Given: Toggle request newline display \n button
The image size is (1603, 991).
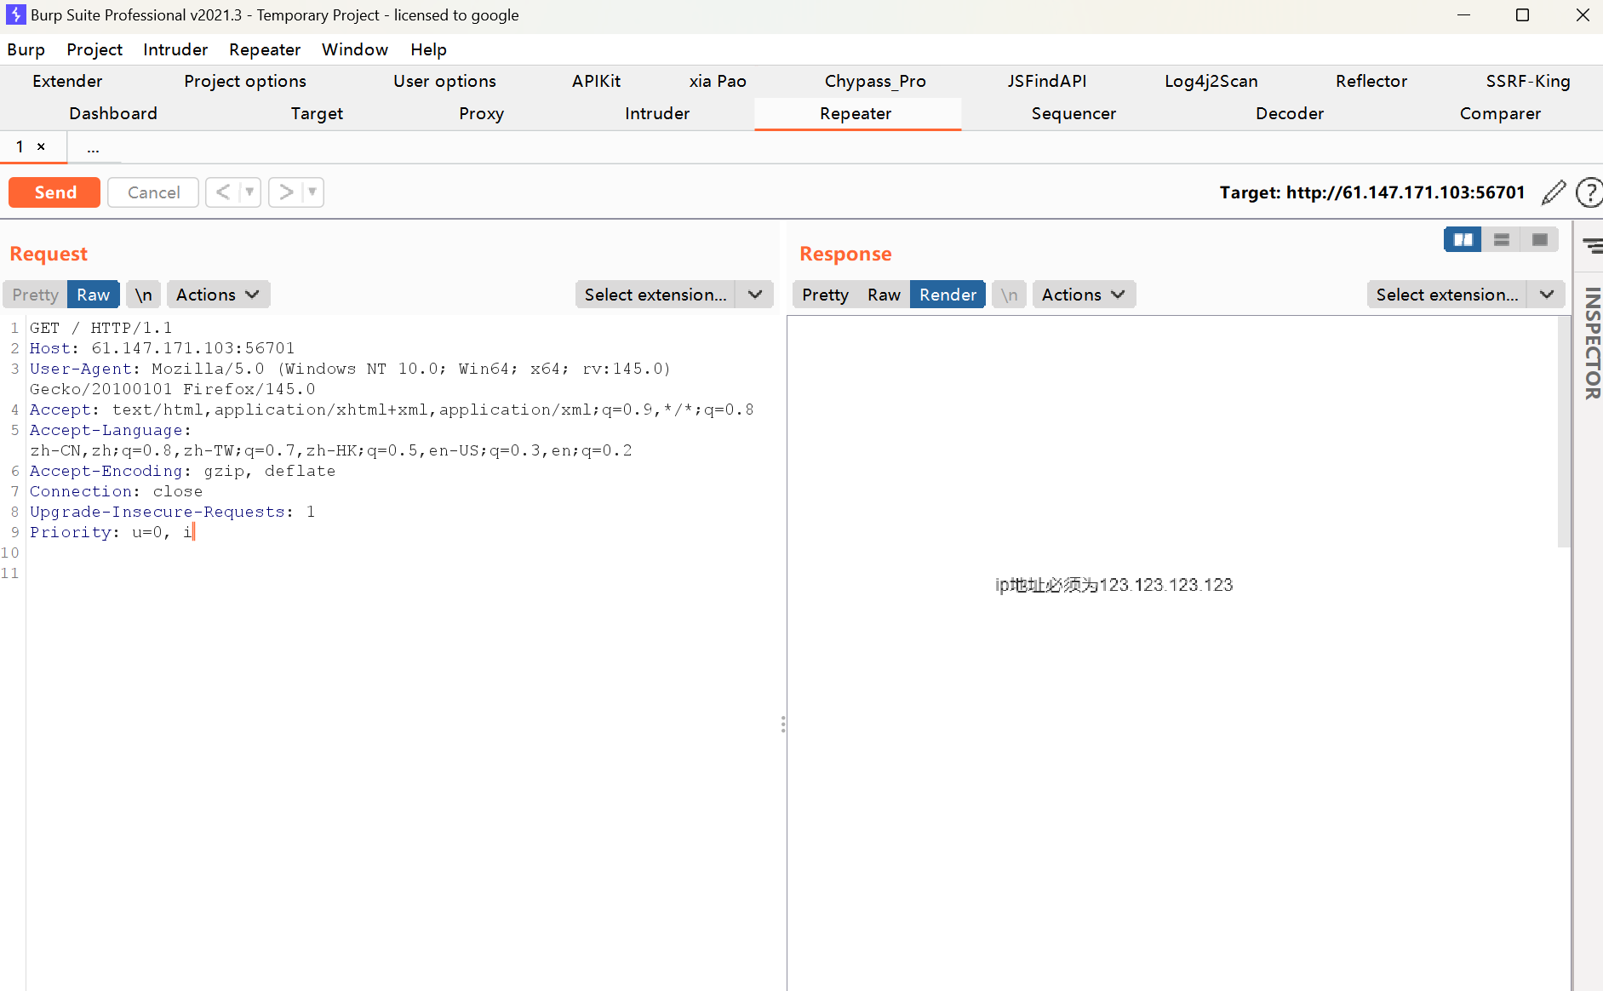Looking at the screenshot, I should [x=144, y=295].
